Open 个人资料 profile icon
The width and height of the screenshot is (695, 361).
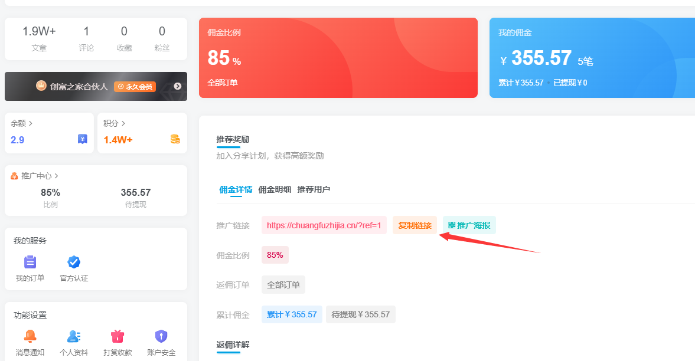pyautogui.click(x=74, y=336)
